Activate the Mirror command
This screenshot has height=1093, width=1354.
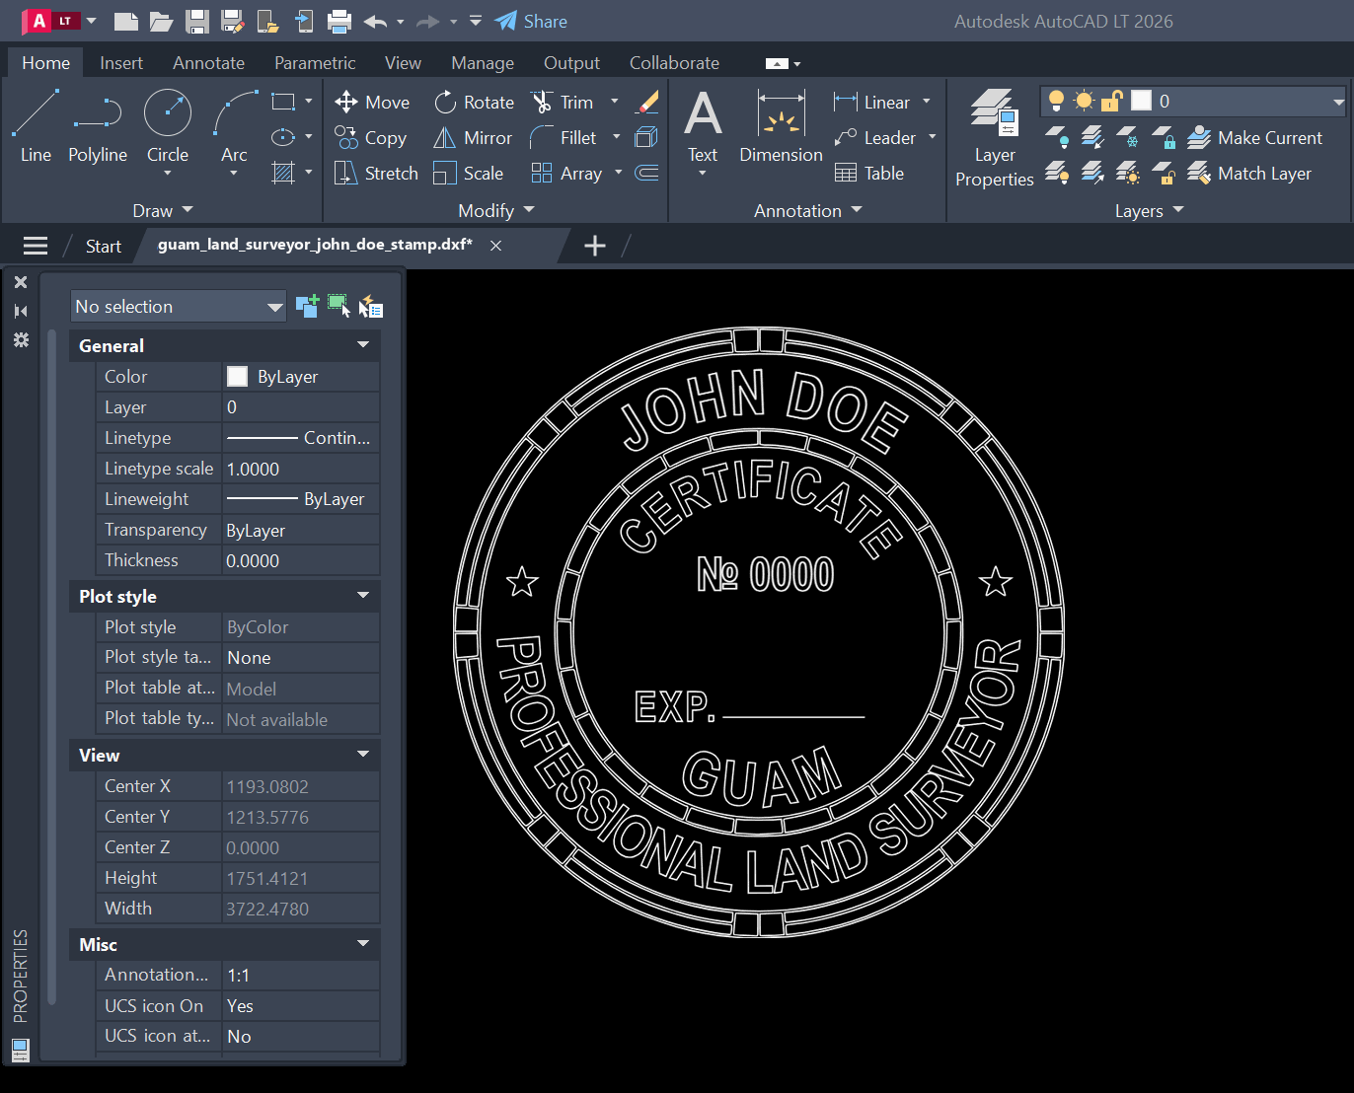[x=473, y=137]
